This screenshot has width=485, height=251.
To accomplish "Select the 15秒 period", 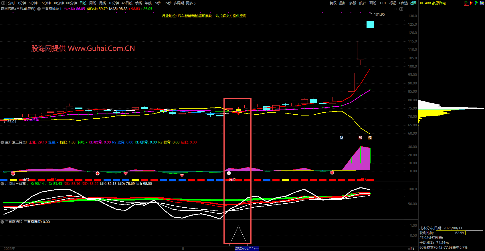I will tap(168, 3).
